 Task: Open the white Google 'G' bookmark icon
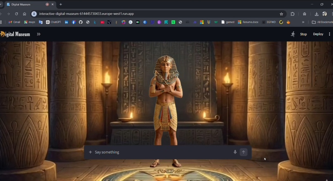[x=131, y=22]
